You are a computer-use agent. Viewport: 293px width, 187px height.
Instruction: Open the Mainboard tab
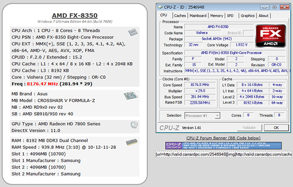198,16
